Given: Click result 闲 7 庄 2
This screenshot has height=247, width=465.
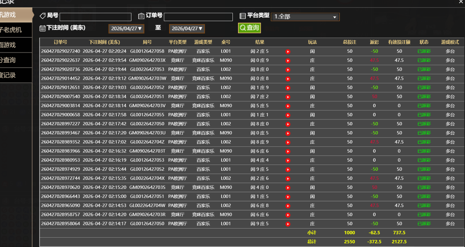Looking at the screenshot, I should [259, 97].
